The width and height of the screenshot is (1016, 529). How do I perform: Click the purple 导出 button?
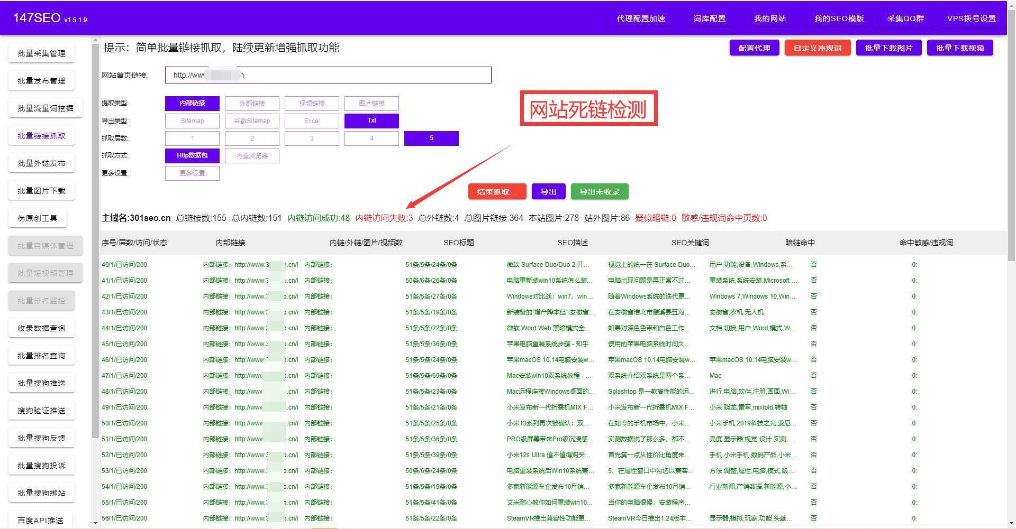tap(548, 192)
